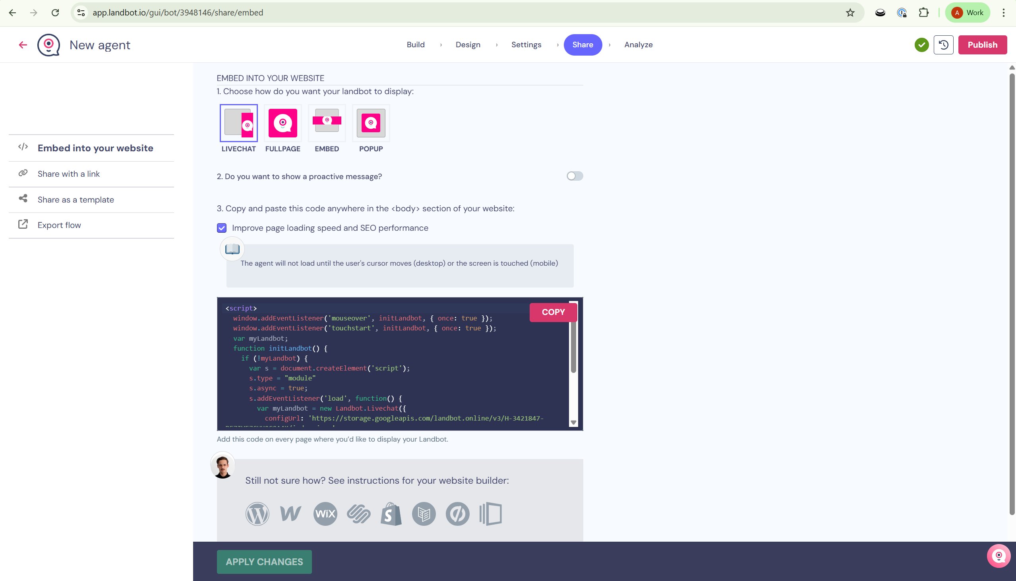This screenshot has width=1016, height=581.
Task: Bookmark this page with star icon
Action: (850, 13)
